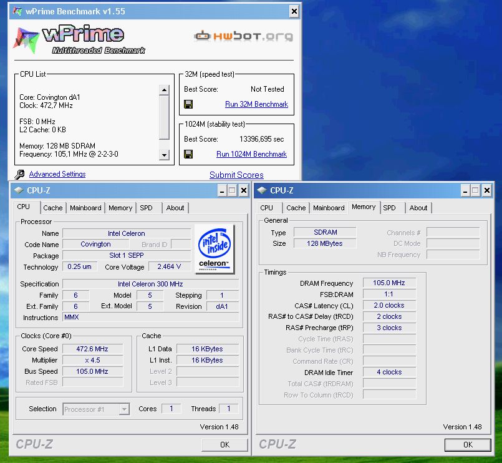Click the DRAM Frequency value 105.0 MHz

[x=389, y=283]
